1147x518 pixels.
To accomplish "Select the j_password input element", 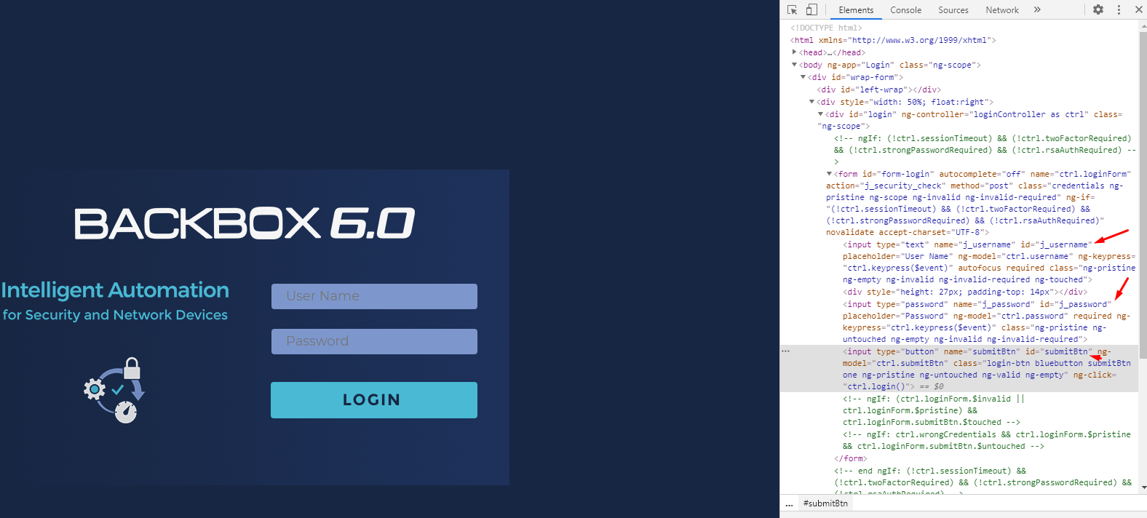I will 986,322.
